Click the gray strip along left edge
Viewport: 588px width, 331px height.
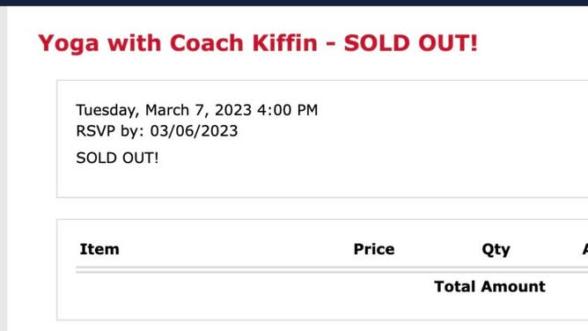click(4, 169)
